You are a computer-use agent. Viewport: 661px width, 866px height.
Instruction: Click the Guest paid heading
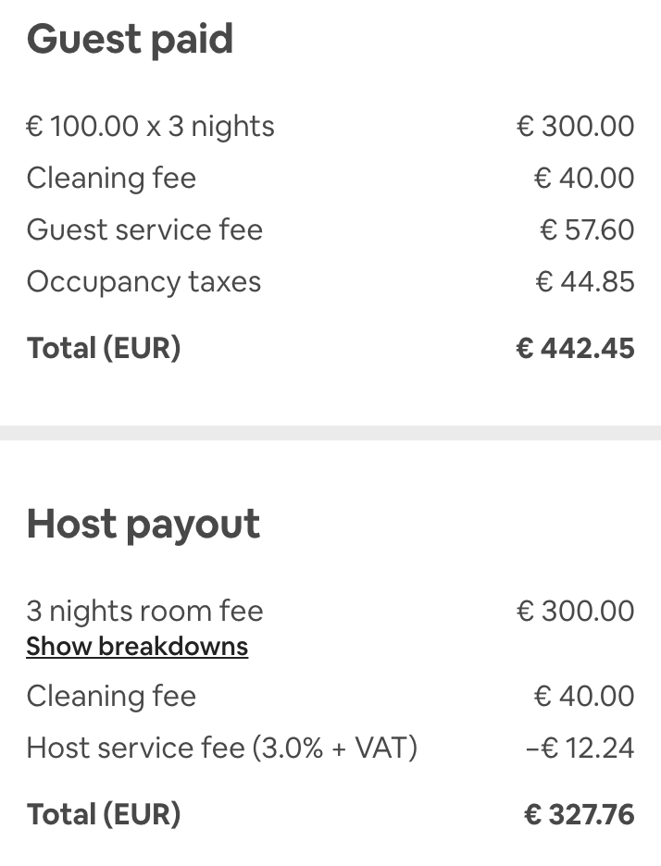pos(130,39)
